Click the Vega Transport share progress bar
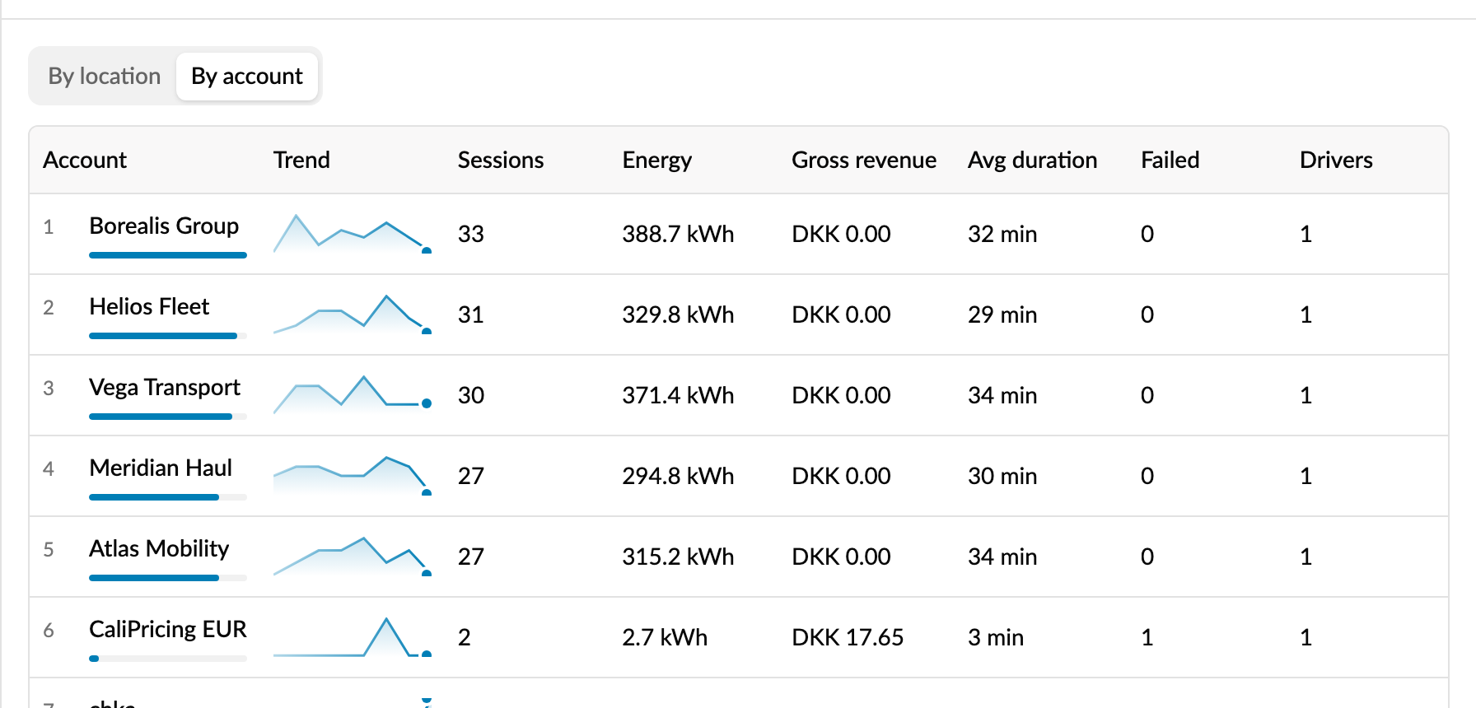Viewport: 1476px width, 708px height. tap(168, 417)
